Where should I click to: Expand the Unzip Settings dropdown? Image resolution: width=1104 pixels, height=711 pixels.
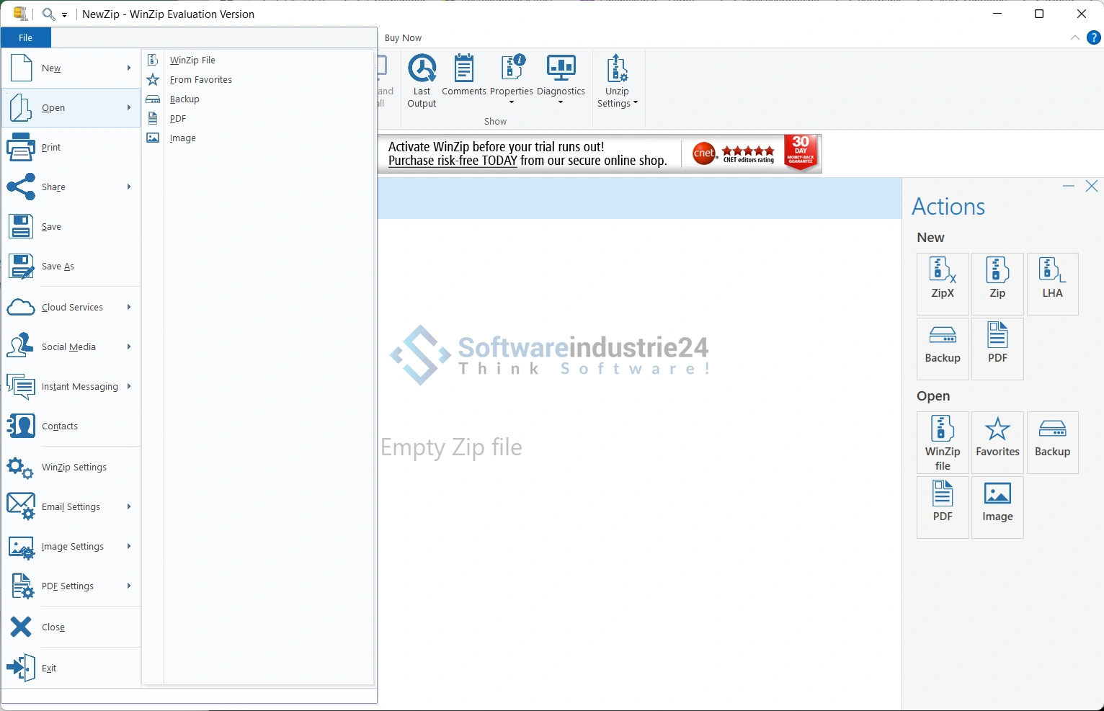click(618, 97)
